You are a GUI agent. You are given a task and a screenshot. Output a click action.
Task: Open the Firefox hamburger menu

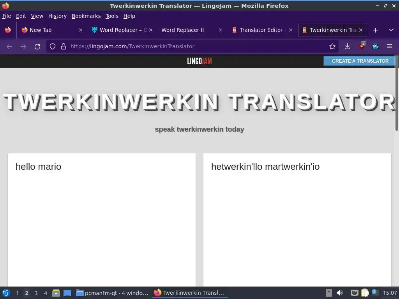[x=390, y=47]
